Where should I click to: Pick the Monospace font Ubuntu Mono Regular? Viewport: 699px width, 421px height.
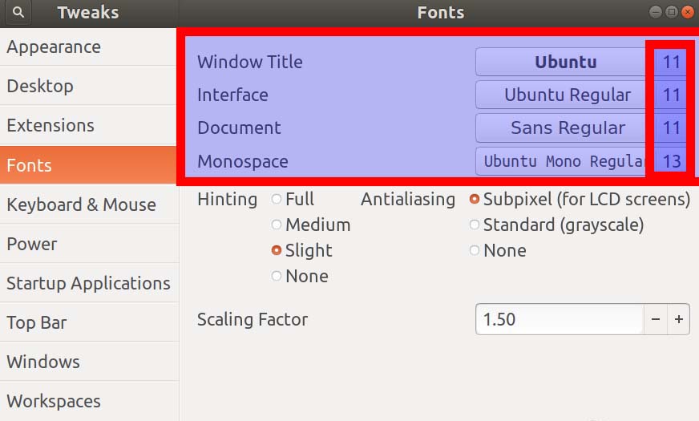[564, 161]
